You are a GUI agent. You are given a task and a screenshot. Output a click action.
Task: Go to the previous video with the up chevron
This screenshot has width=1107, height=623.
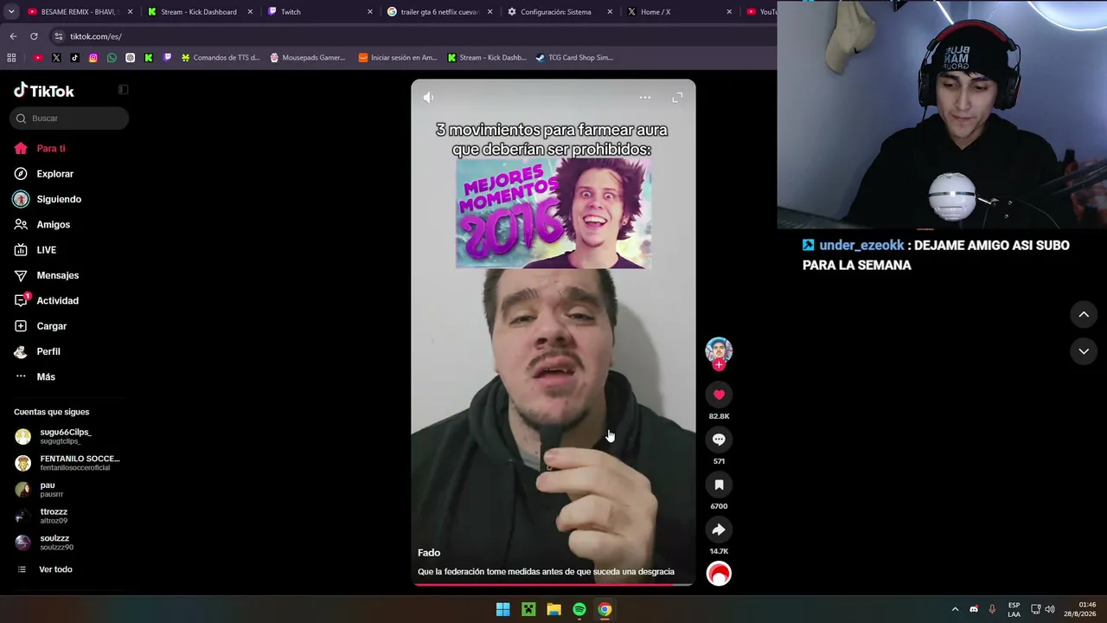pyautogui.click(x=1084, y=315)
